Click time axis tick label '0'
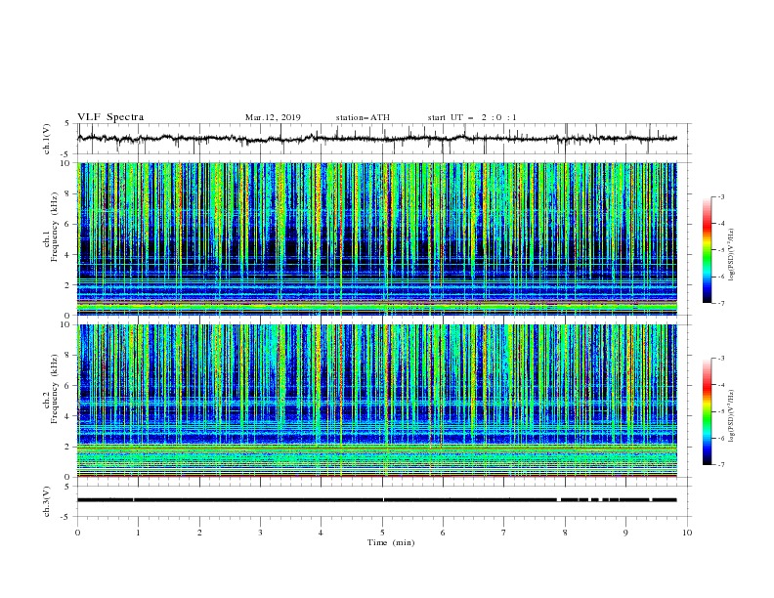This screenshot has height=598, width=774. pos(77,533)
